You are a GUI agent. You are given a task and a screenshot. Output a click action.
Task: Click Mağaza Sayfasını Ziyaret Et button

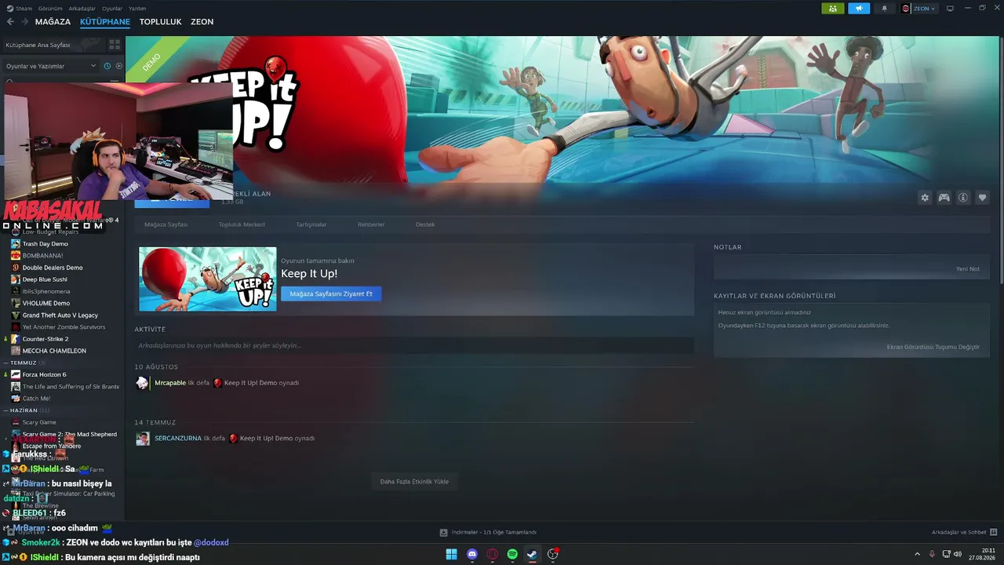[331, 293]
